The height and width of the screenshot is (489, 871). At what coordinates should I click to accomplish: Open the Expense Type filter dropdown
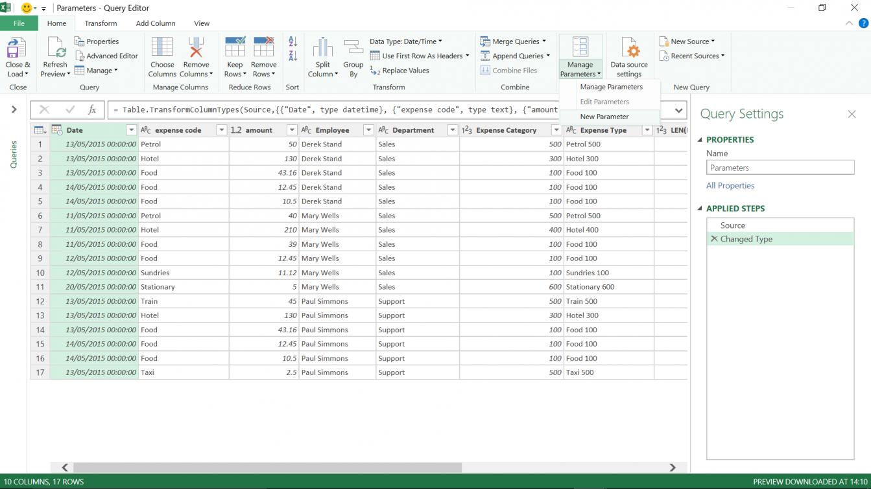click(x=647, y=130)
